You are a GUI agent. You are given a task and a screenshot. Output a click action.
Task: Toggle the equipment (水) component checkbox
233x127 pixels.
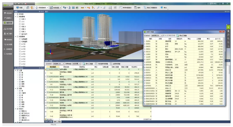click(20, 118)
